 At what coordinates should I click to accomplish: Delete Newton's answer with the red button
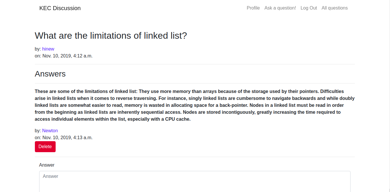coord(45,147)
